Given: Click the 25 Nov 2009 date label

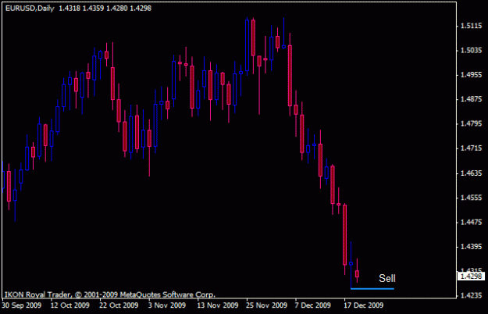Looking at the screenshot, I should (x=266, y=305).
